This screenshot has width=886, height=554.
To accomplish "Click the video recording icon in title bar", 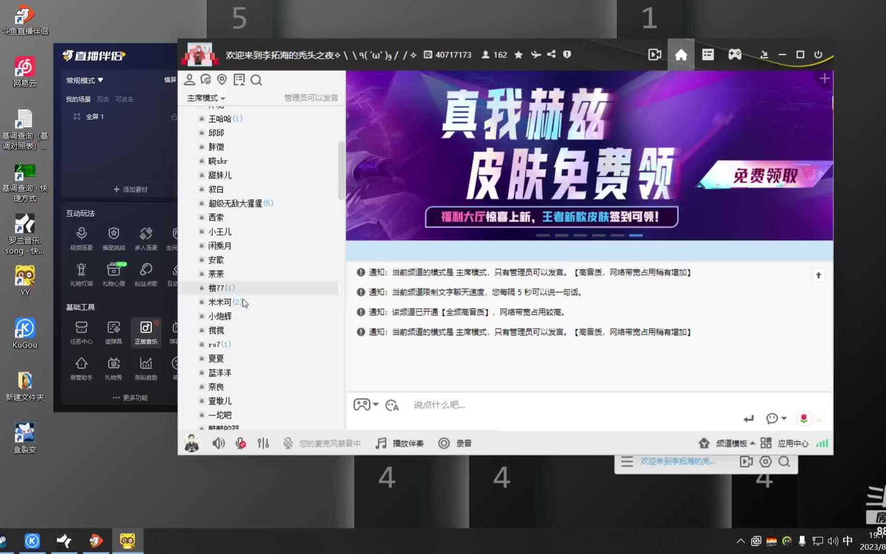I will [x=654, y=54].
